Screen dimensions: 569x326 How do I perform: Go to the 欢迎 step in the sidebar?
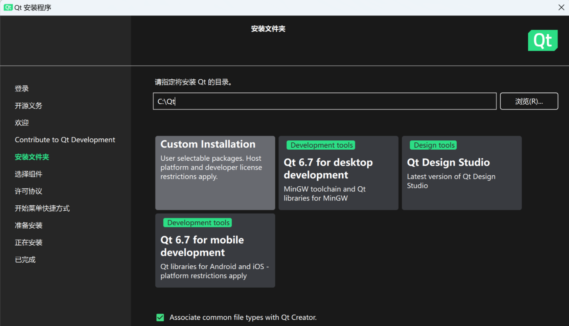pyautogui.click(x=22, y=123)
